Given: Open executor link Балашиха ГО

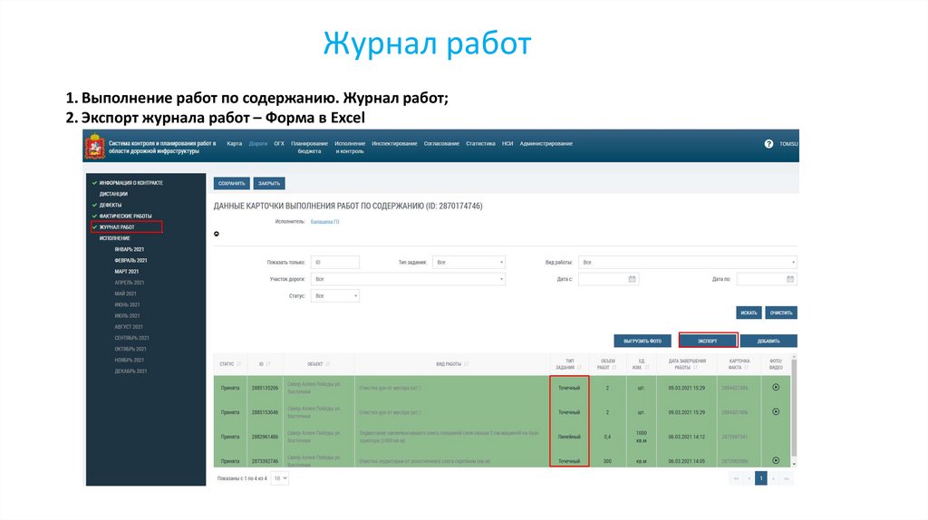Looking at the screenshot, I should pos(325,222).
